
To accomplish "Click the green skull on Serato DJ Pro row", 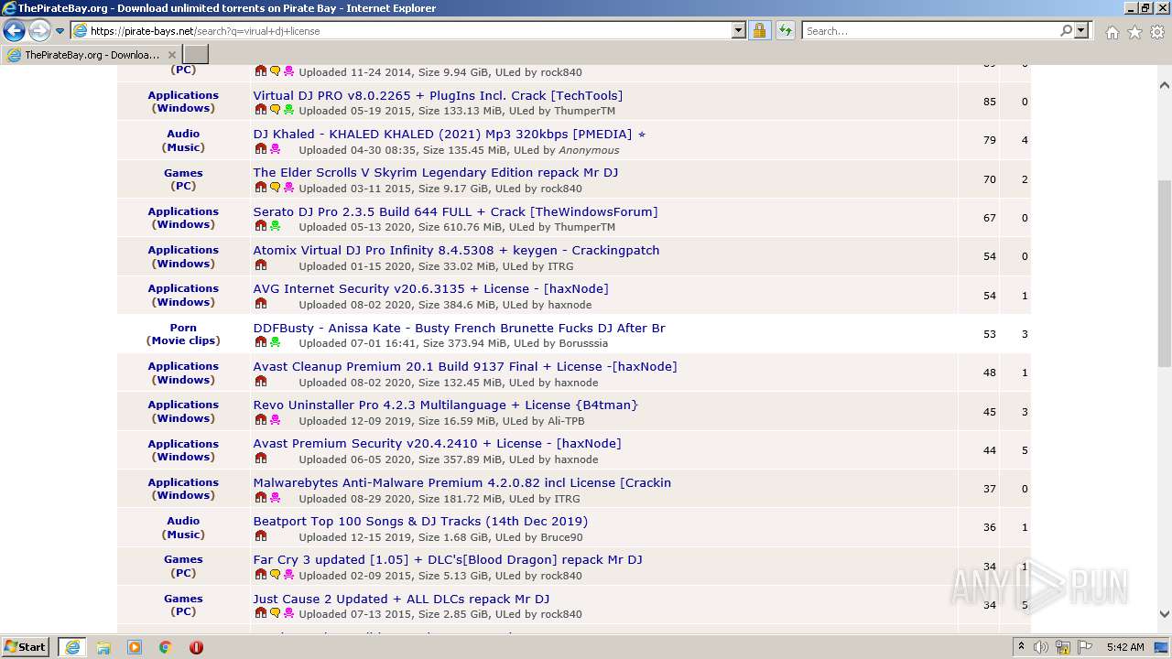I will point(275,226).
